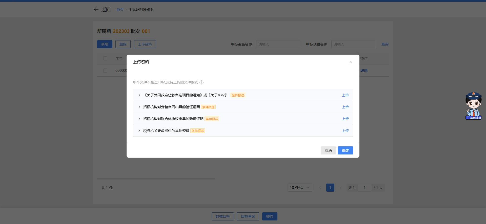
Task: Go to previous page arrow
Action: pos(320,188)
